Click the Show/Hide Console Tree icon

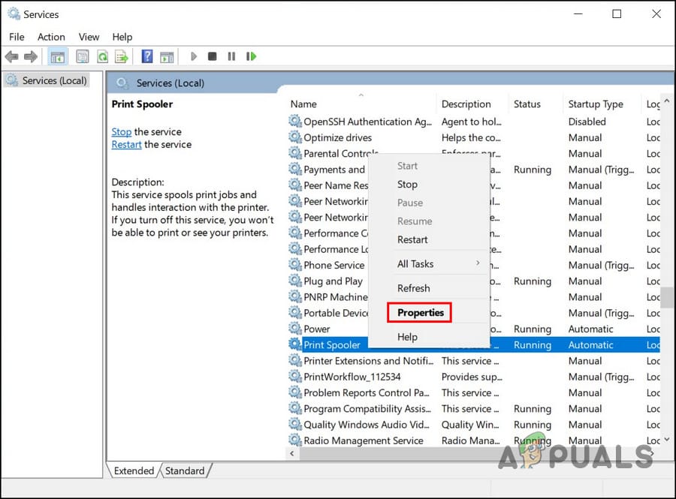(57, 56)
